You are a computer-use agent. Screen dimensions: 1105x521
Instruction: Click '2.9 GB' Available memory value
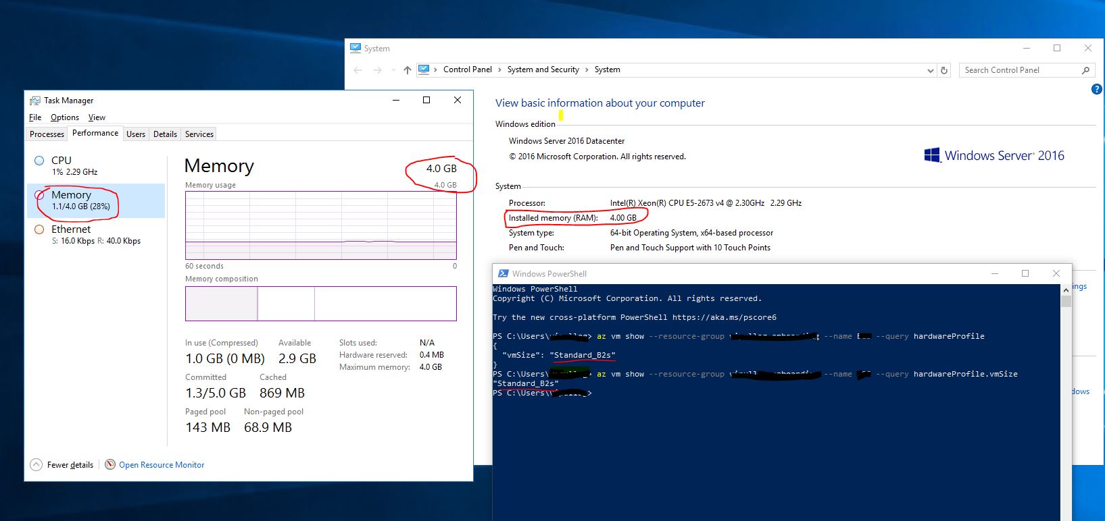tap(297, 358)
